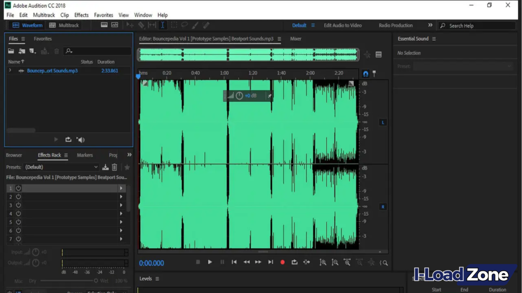This screenshot has width=522, height=293.
Task: Select the Time Selection tool
Action: click(162, 24)
